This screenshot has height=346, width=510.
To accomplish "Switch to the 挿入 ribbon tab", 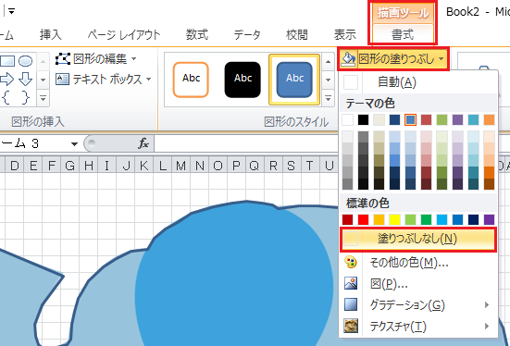I will [50, 34].
